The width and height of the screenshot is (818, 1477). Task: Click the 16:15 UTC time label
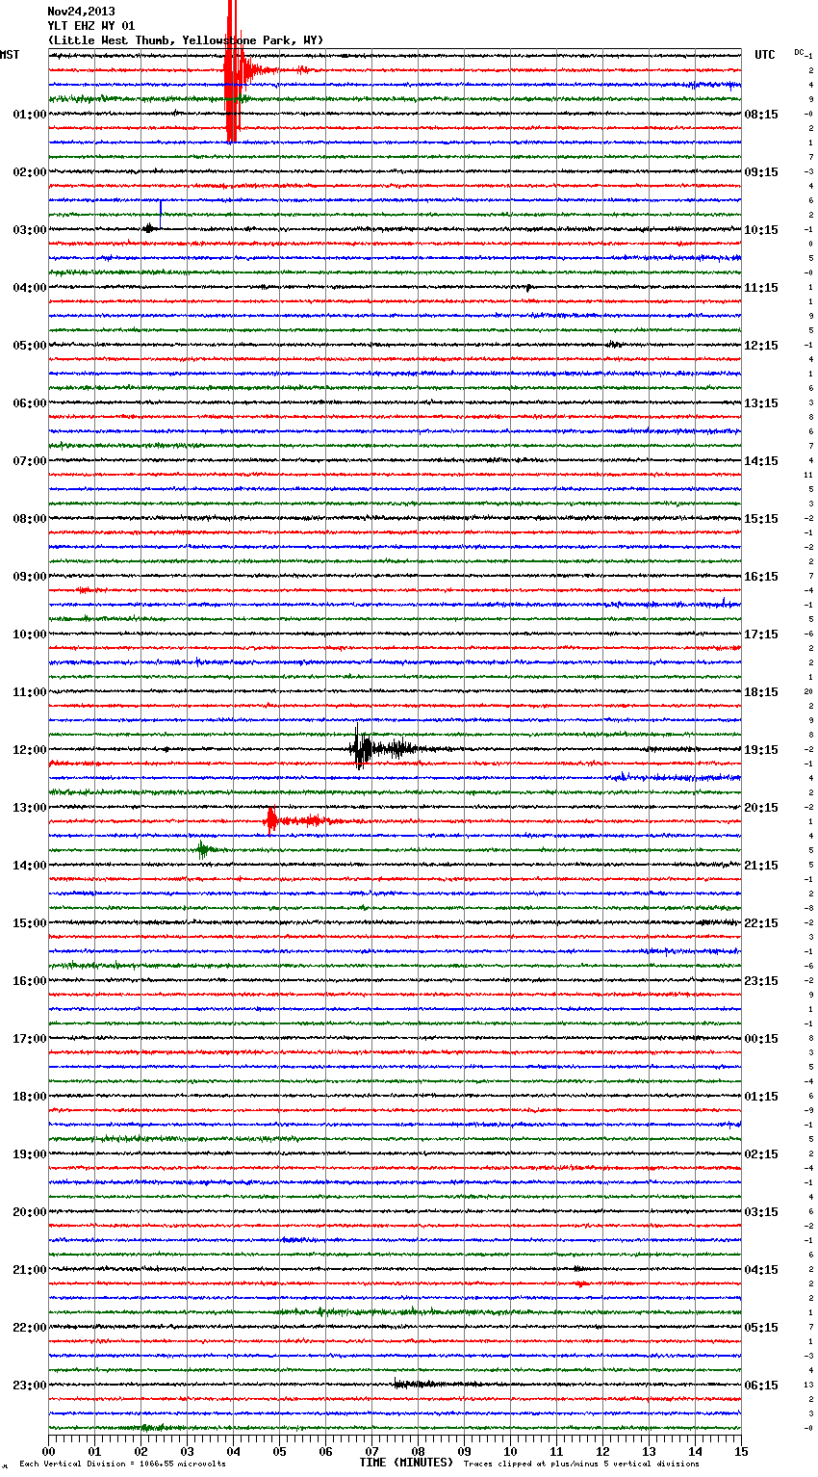(x=761, y=577)
